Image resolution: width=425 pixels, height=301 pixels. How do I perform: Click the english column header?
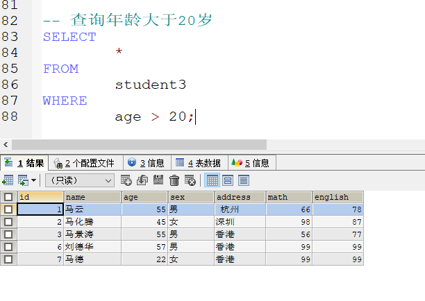[338, 197]
